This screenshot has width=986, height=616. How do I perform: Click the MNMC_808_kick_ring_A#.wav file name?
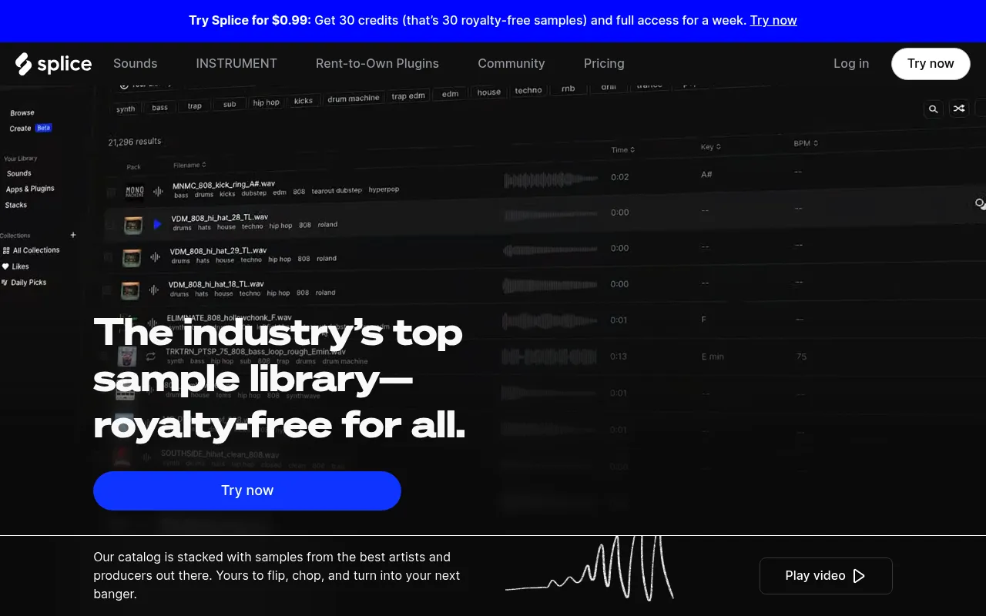tap(223, 185)
